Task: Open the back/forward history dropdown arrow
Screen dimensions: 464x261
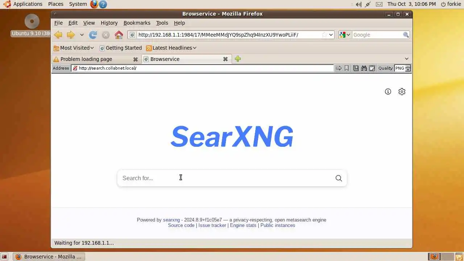Action: 82,35
